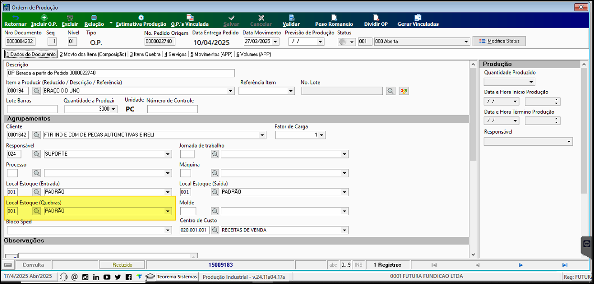The height and width of the screenshot is (284, 594).
Task: Click Incluir O.P. to add order
Action: coord(44,20)
